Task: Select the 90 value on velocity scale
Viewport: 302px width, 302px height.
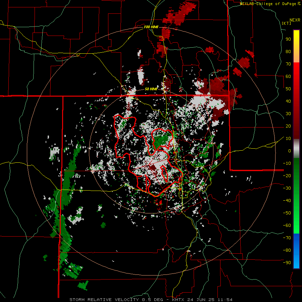Action: 288,39
